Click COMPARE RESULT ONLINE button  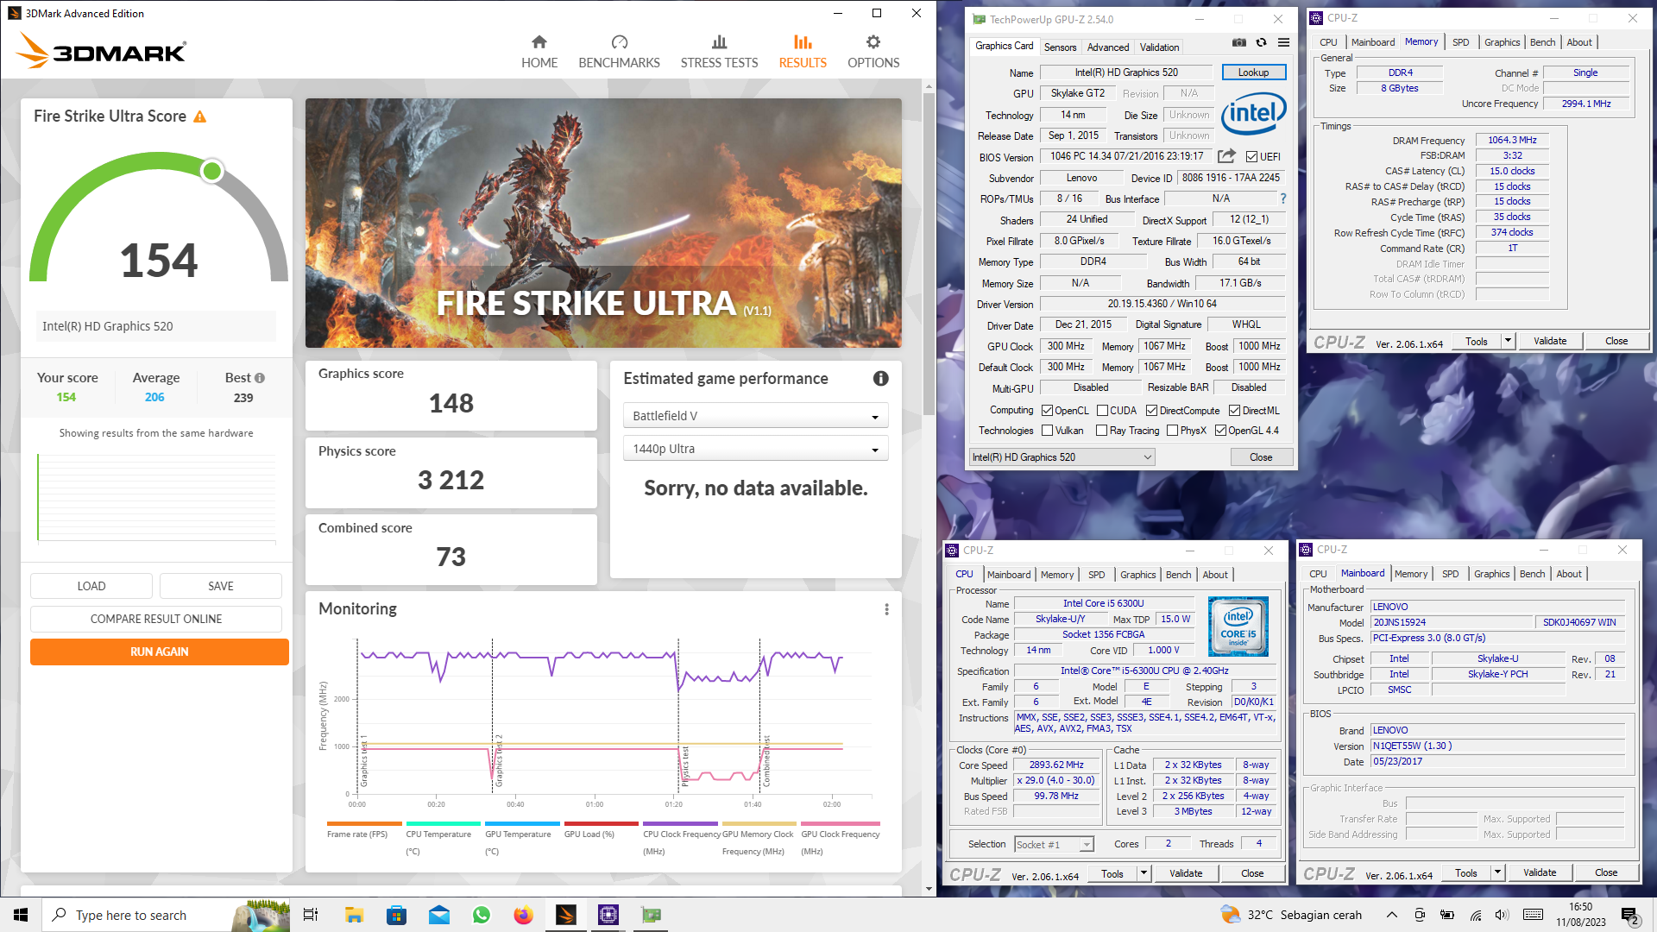(x=156, y=619)
